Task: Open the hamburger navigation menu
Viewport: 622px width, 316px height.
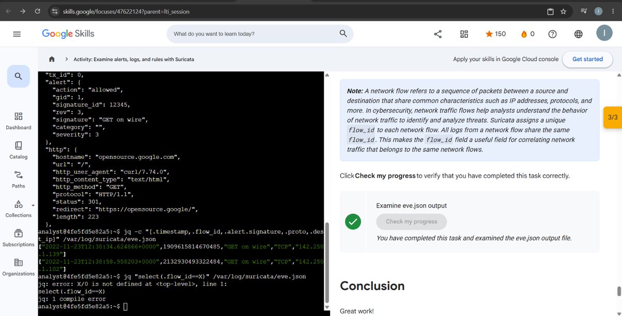Action: tap(17, 34)
